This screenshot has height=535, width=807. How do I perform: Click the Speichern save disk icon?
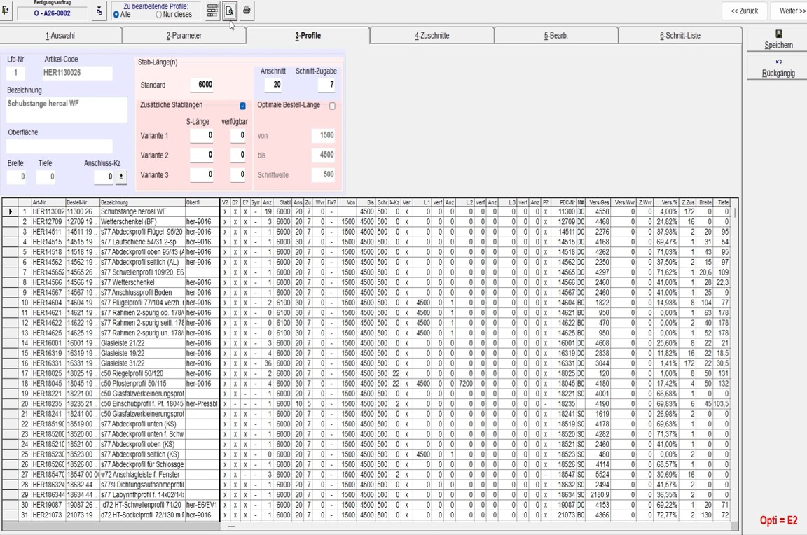[778, 34]
